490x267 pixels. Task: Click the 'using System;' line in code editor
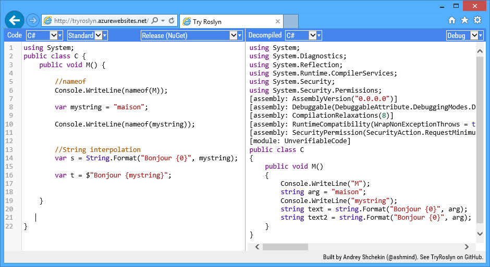pyautogui.click(x=49, y=48)
